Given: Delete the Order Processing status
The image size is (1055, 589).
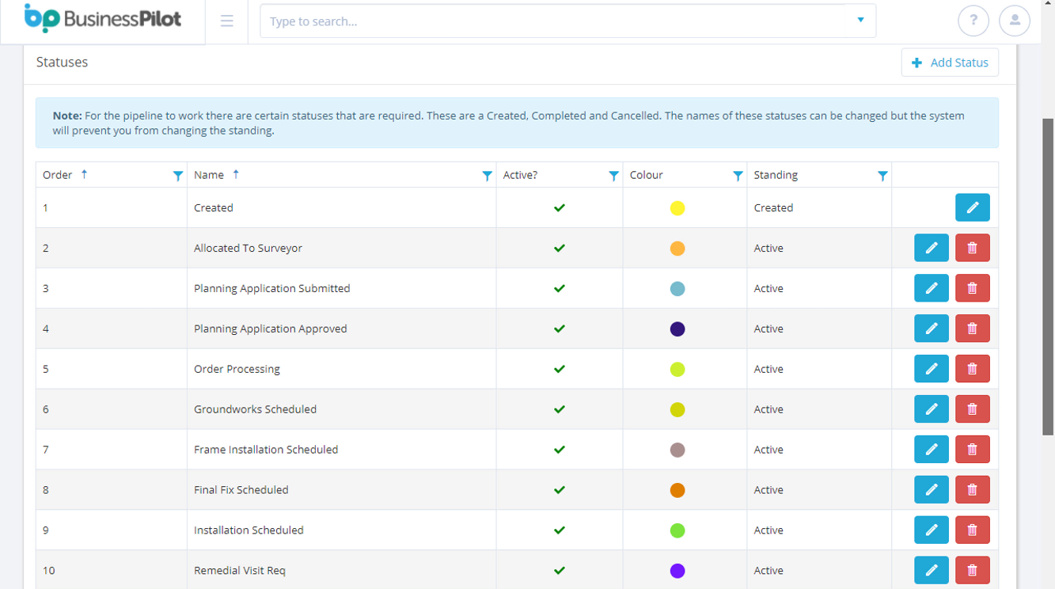Looking at the screenshot, I should [x=972, y=369].
